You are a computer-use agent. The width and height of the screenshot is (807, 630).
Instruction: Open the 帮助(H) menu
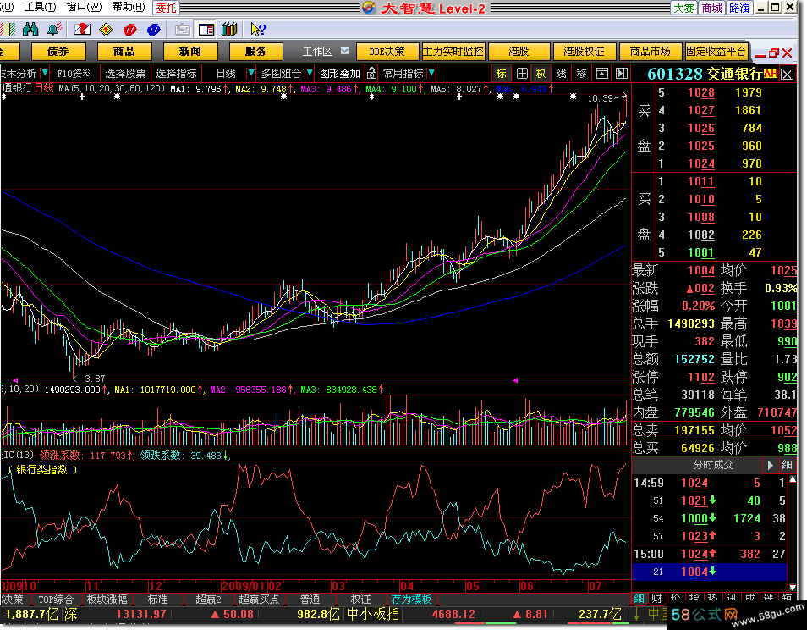point(129,7)
